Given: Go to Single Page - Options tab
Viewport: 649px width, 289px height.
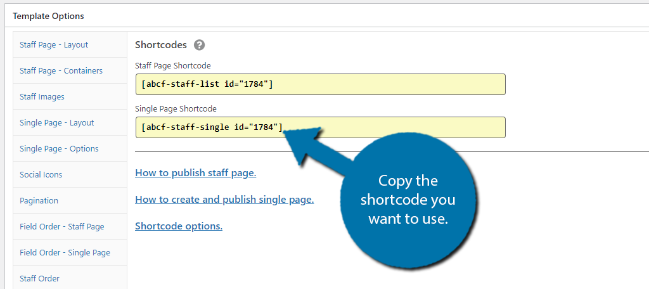Looking at the screenshot, I should tap(70, 149).
